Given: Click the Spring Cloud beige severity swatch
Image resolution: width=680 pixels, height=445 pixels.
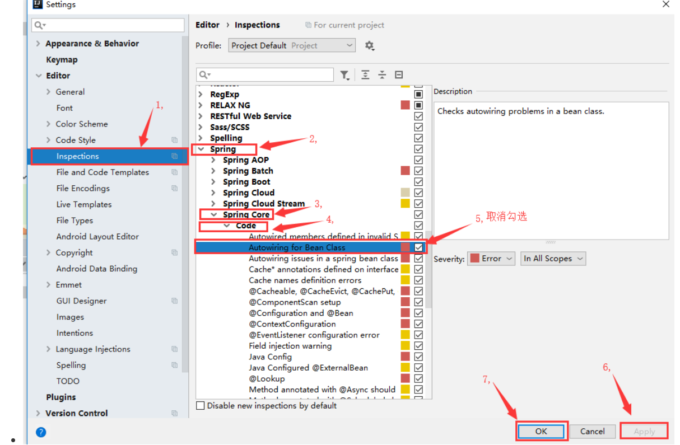Looking at the screenshot, I should coord(406,193).
